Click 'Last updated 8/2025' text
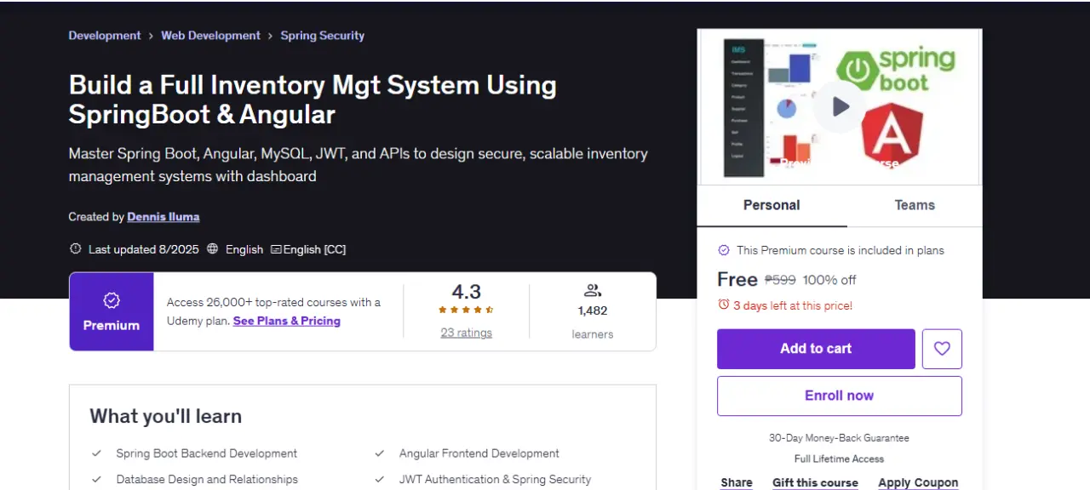The width and height of the screenshot is (1090, 490). 144,249
